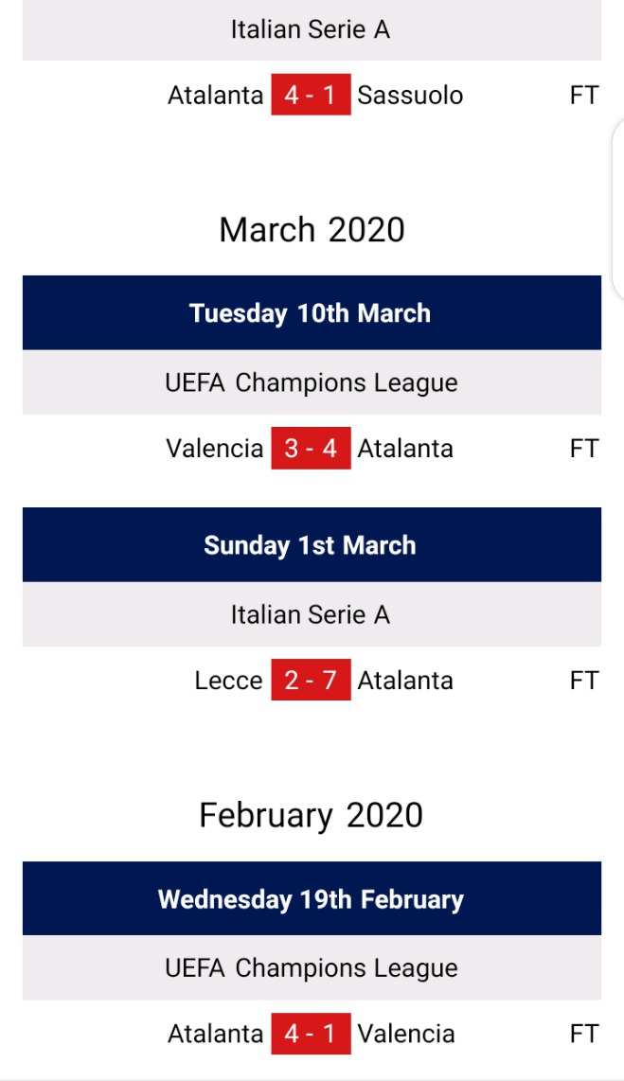
Task: Click the scroll handle on right edge
Action: click(618, 210)
